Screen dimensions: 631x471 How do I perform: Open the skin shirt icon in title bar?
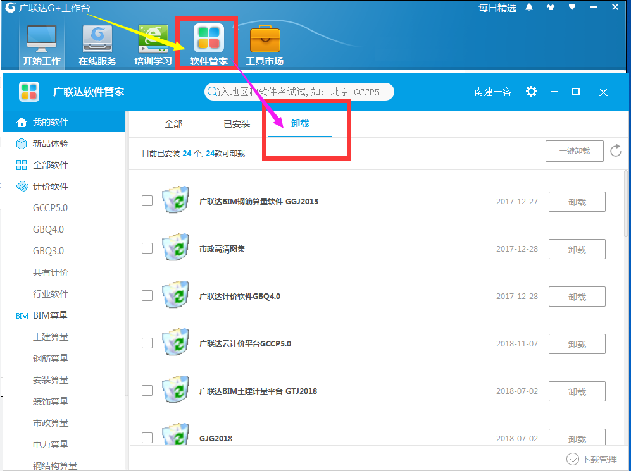[551, 8]
